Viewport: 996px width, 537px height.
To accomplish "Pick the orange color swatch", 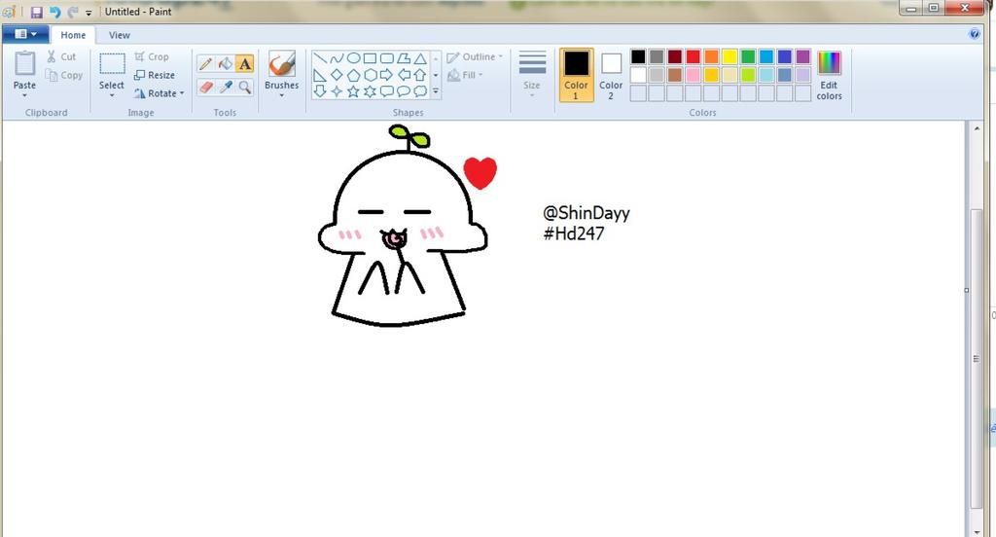I will coord(711,56).
